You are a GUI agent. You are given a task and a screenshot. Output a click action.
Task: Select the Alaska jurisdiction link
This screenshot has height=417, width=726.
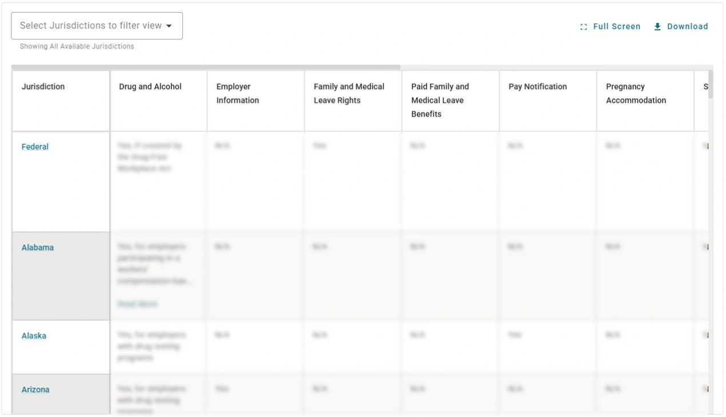pyautogui.click(x=33, y=335)
